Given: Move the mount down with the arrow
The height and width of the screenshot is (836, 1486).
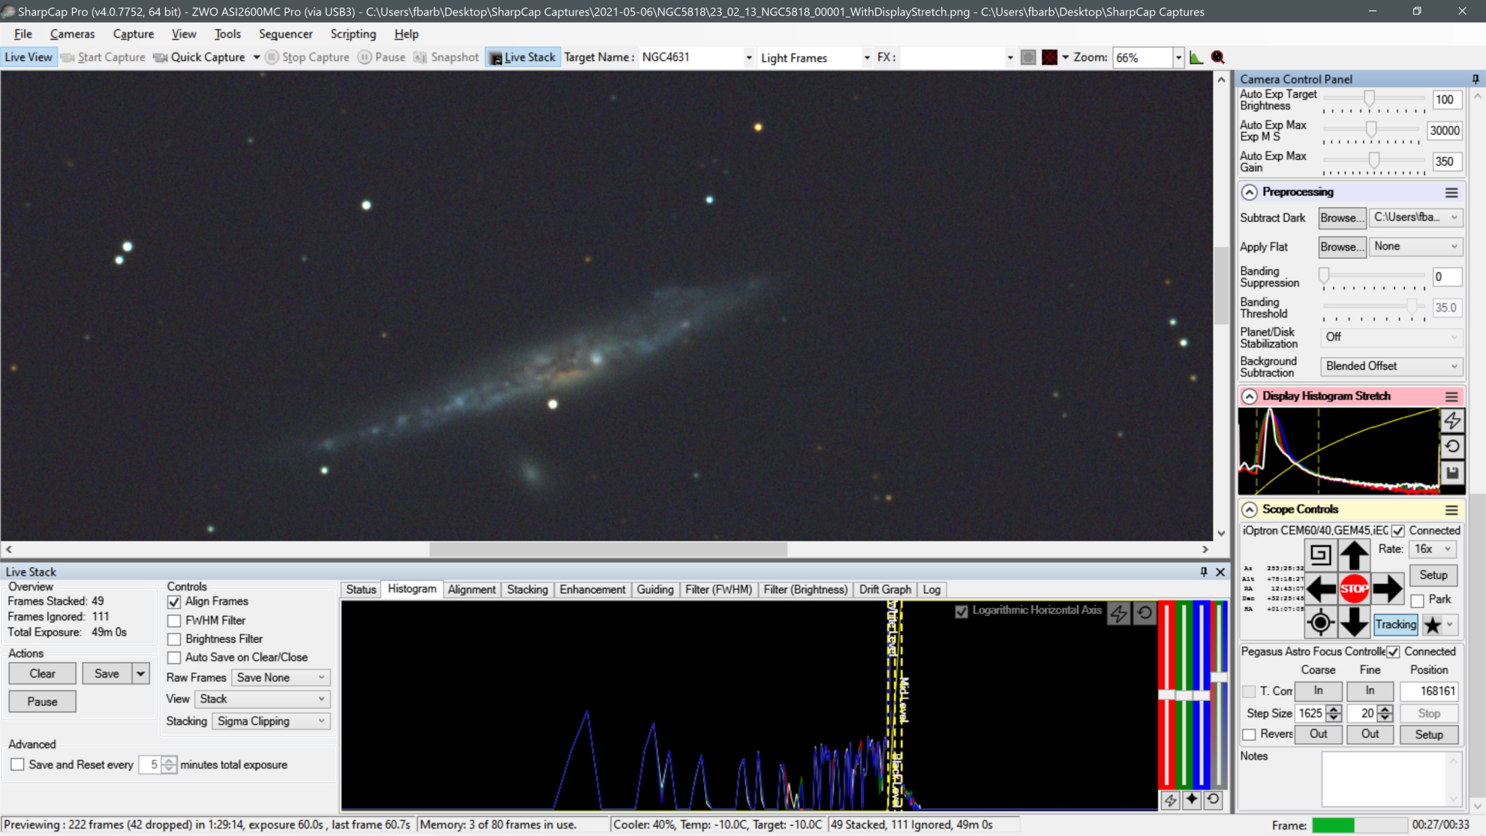Looking at the screenshot, I should 1354,622.
